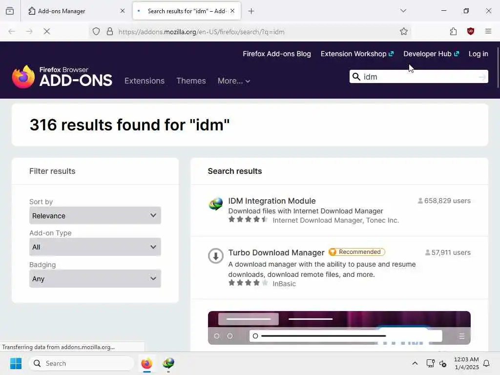Click "57,911 users" text
The width and height of the screenshot is (500, 375).
(451, 252)
